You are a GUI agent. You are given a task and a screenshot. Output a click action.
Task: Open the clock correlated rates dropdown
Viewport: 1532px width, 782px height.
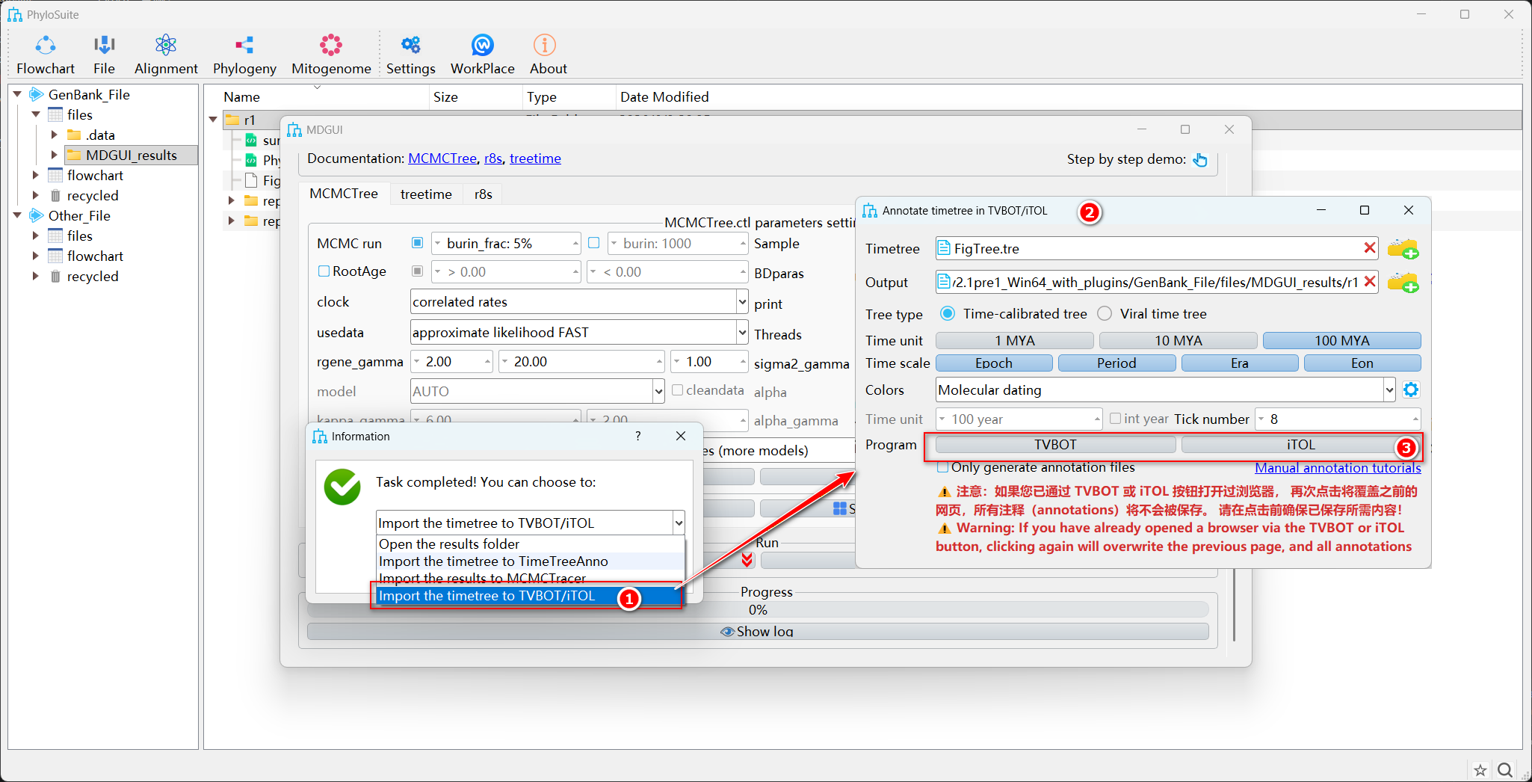579,302
